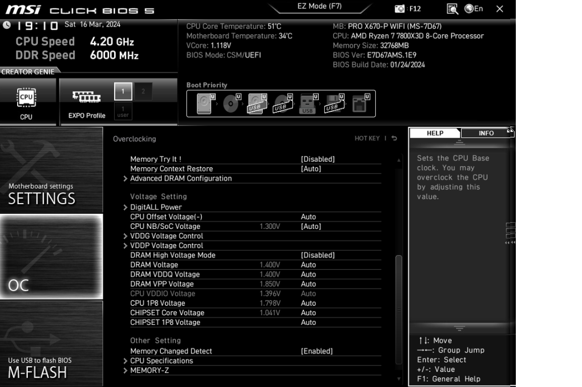Click the USB floppy boot priority icon
Screen dimensions: 582x387
335,104
